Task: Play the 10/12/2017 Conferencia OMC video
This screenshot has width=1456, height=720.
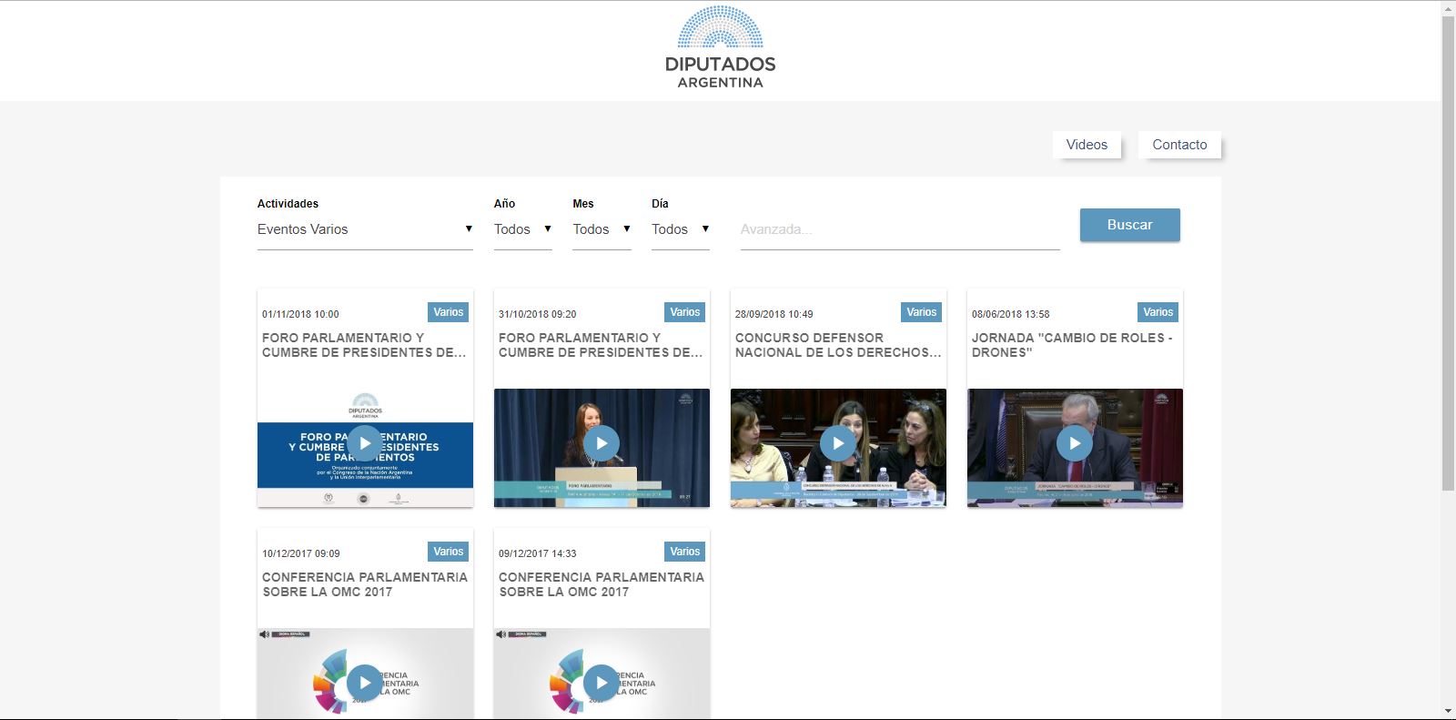Action: [x=365, y=683]
